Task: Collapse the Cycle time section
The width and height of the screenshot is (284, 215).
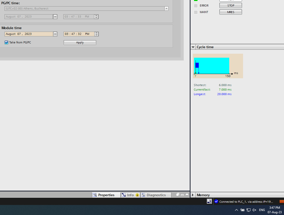Action: click(x=193, y=47)
